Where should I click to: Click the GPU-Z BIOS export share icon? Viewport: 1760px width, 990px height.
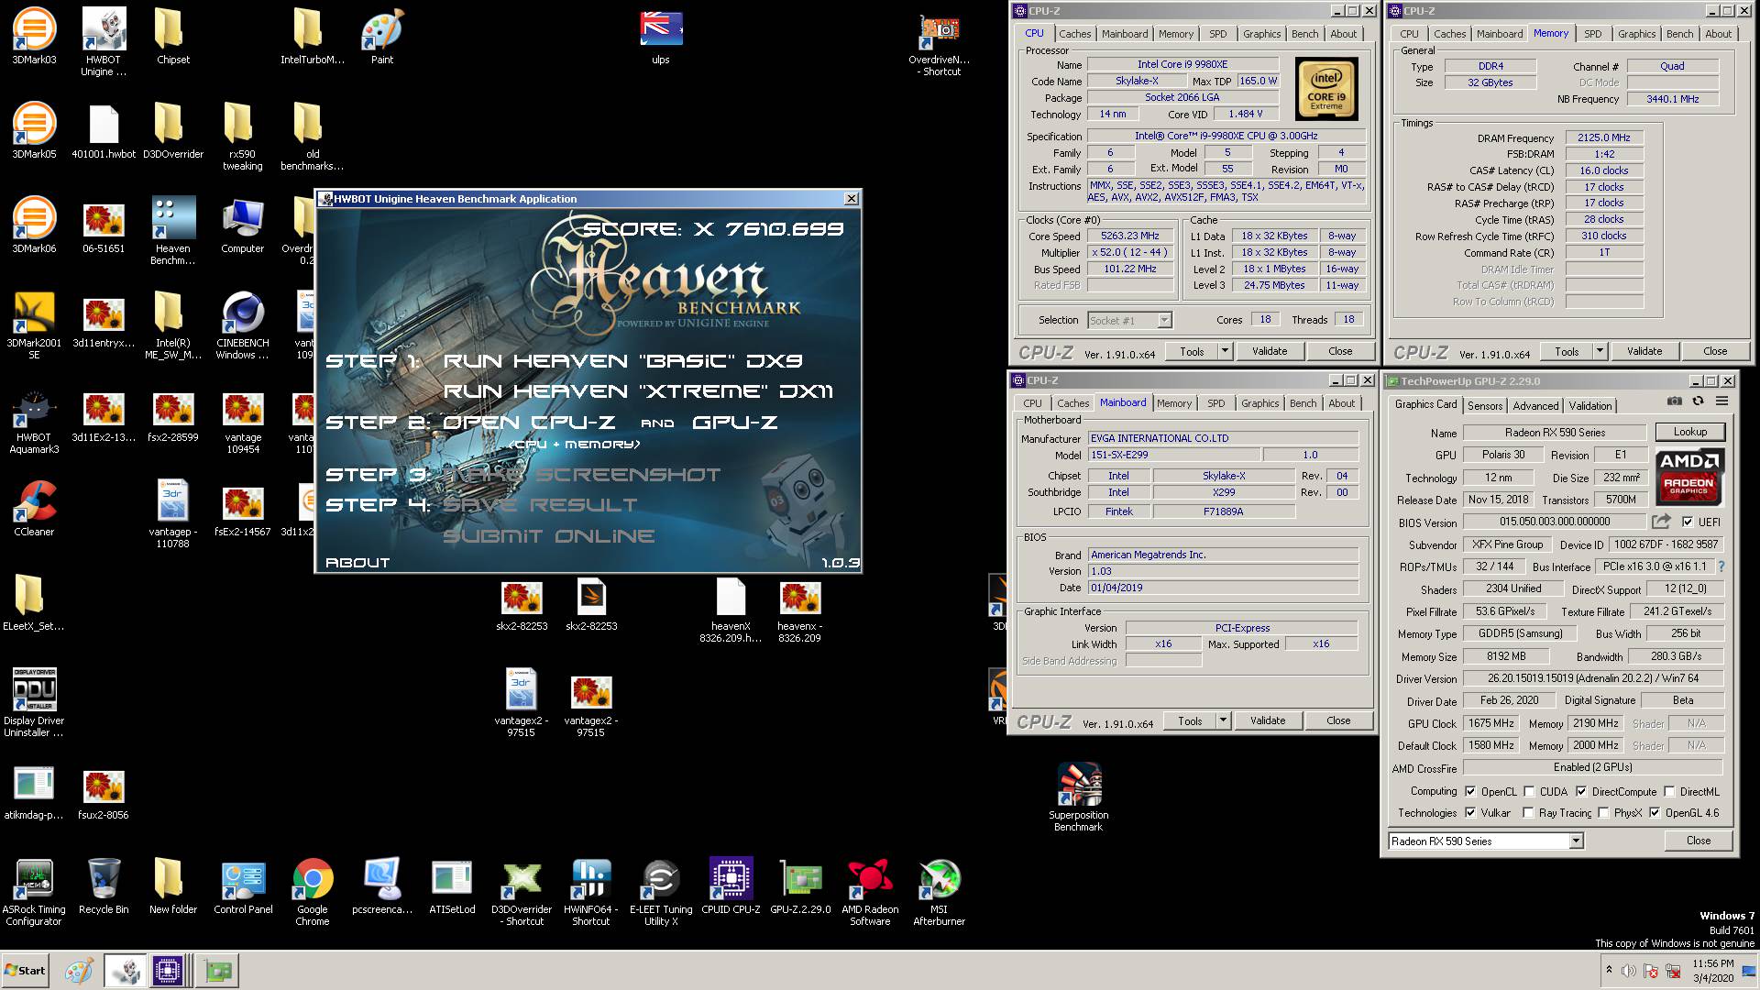coord(1661,522)
